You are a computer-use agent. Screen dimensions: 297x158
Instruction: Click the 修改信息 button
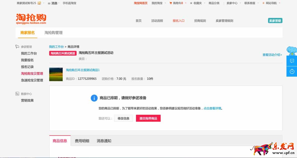(x=123, y=118)
